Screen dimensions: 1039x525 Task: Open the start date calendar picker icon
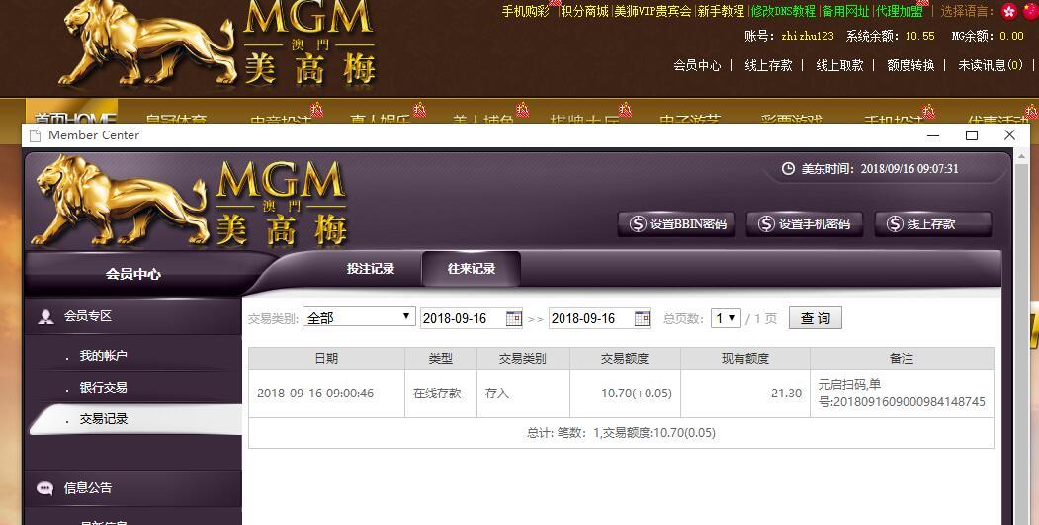coord(513,318)
